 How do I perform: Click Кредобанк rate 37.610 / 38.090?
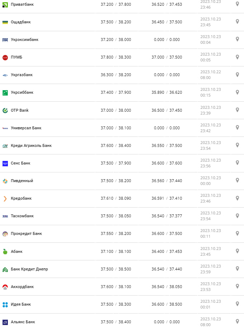pyautogui.click(x=116, y=198)
